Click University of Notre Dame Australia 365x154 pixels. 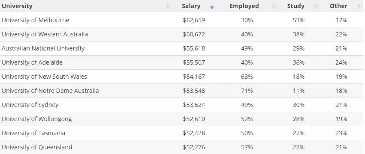[50, 91]
